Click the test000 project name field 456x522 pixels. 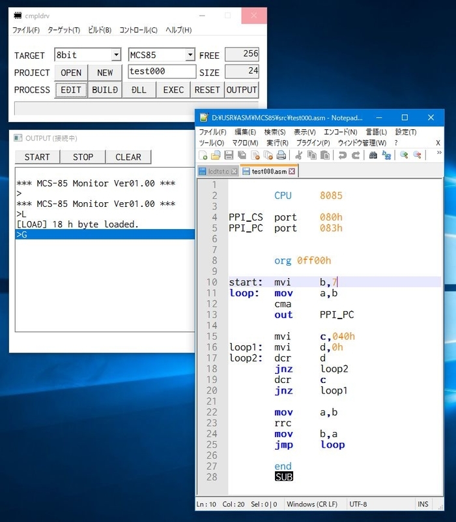click(162, 72)
